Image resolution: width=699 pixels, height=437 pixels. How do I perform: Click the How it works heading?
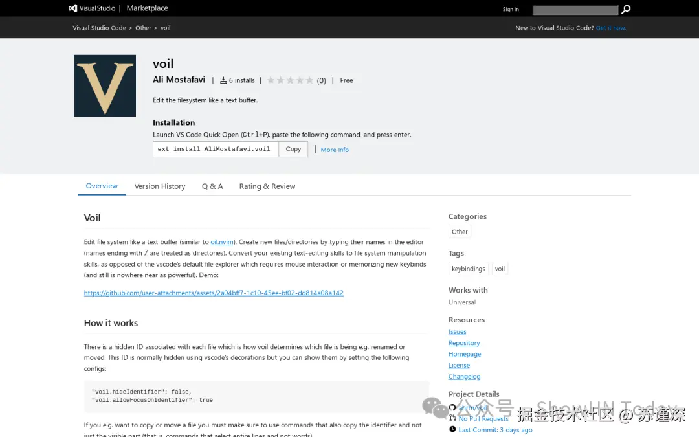(111, 323)
